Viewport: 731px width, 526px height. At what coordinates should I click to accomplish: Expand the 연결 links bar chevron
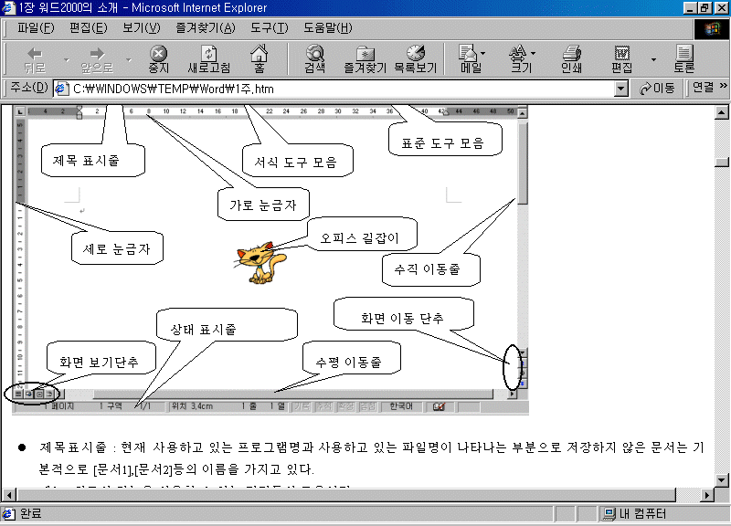[x=724, y=85]
